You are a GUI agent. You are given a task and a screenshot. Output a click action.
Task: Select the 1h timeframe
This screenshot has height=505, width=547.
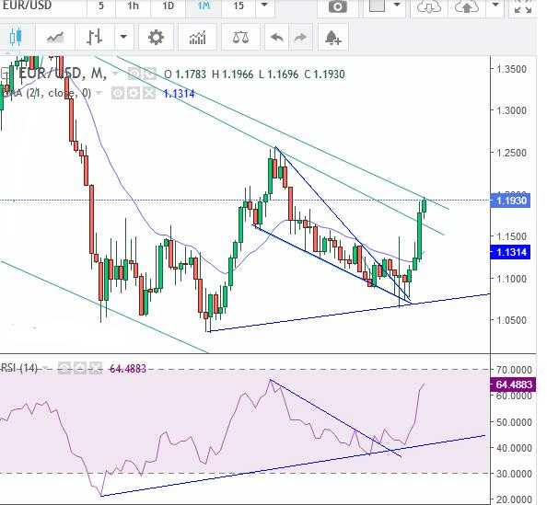point(133,6)
